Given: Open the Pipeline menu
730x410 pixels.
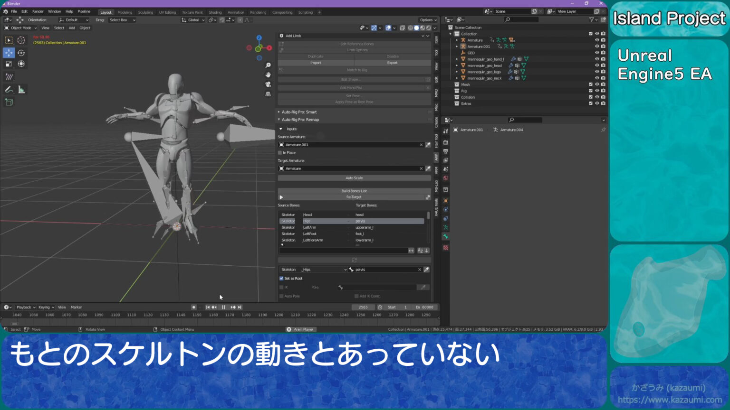Looking at the screenshot, I should pyautogui.click(x=84, y=11).
